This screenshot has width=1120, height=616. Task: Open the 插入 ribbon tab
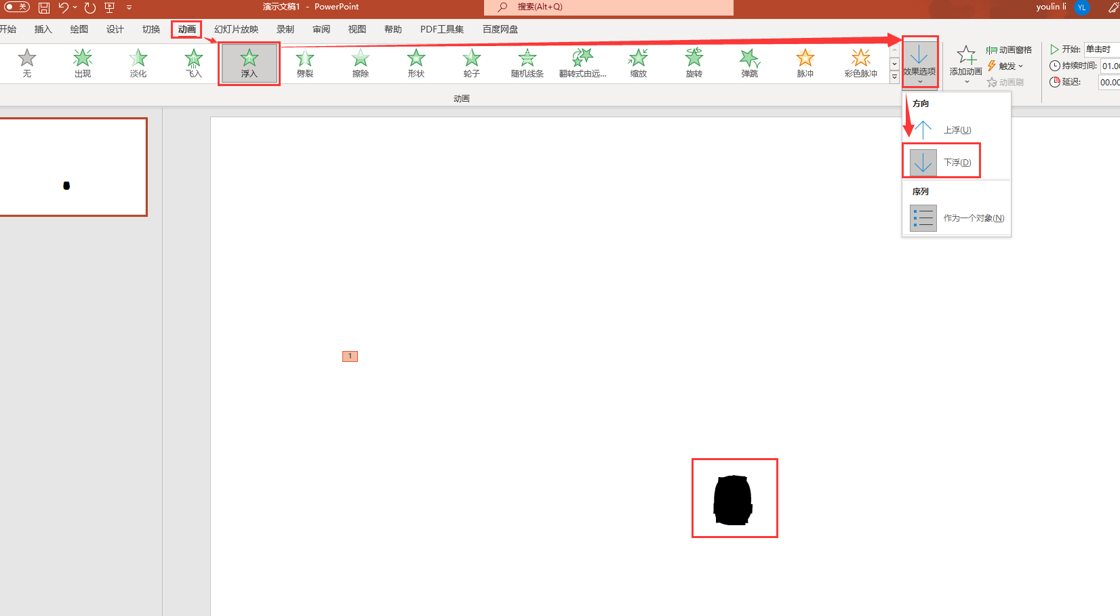43,29
